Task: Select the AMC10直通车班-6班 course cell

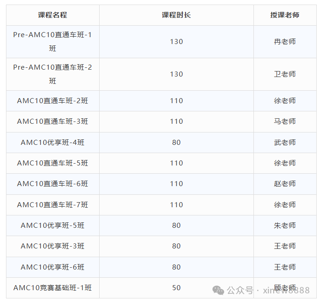Action: point(52,184)
